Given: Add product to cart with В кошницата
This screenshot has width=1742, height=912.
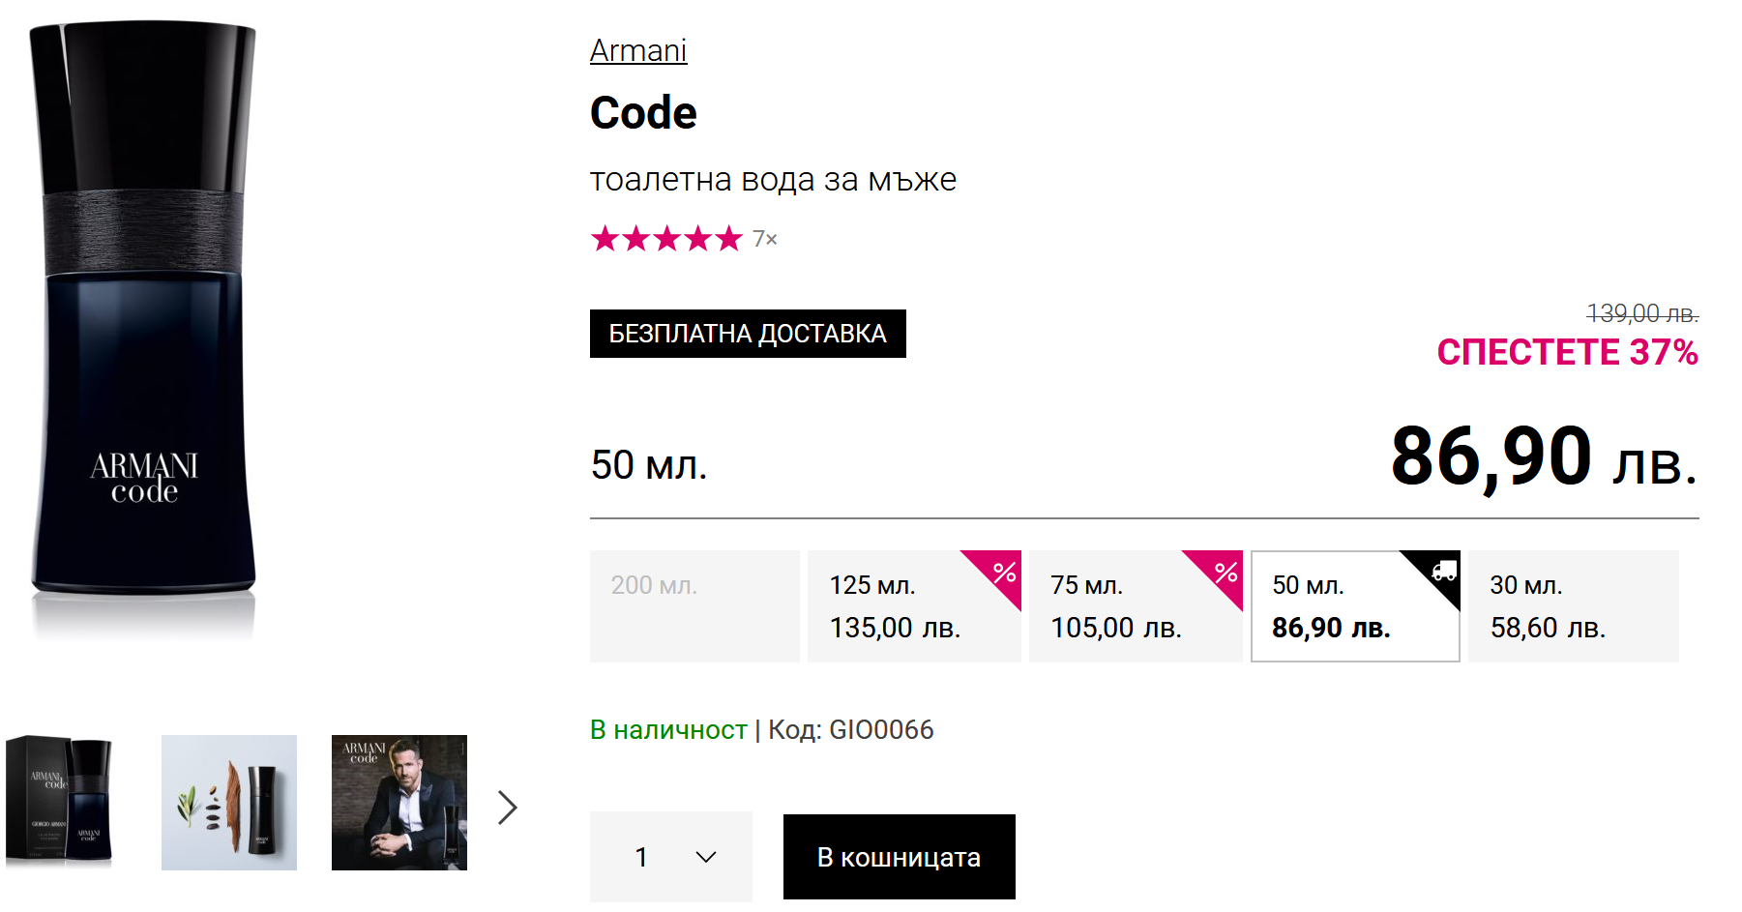Looking at the screenshot, I should coord(899,857).
